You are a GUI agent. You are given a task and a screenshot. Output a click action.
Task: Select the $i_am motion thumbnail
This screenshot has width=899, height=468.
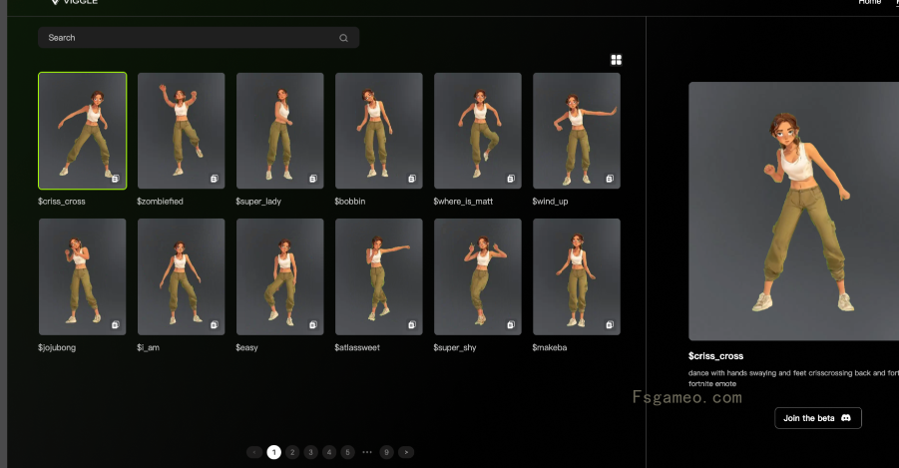(x=182, y=276)
